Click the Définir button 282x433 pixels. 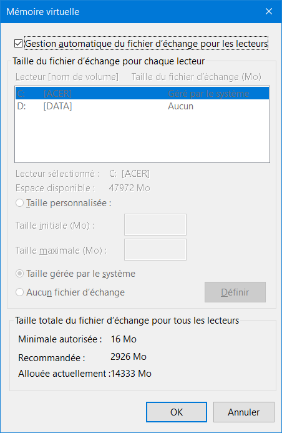click(235, 292)
